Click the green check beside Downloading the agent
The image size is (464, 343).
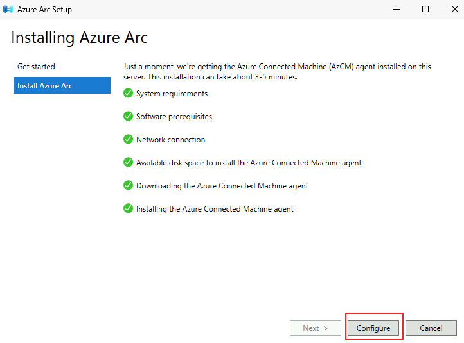[128, 185]
